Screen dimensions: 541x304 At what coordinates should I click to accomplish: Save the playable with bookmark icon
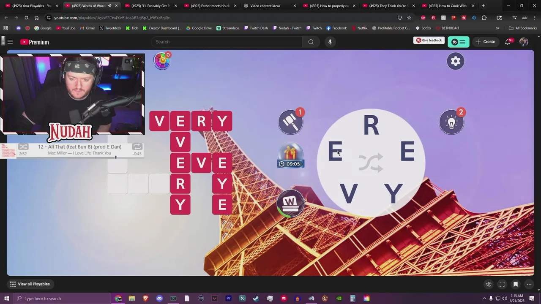(x=516, y=284)
